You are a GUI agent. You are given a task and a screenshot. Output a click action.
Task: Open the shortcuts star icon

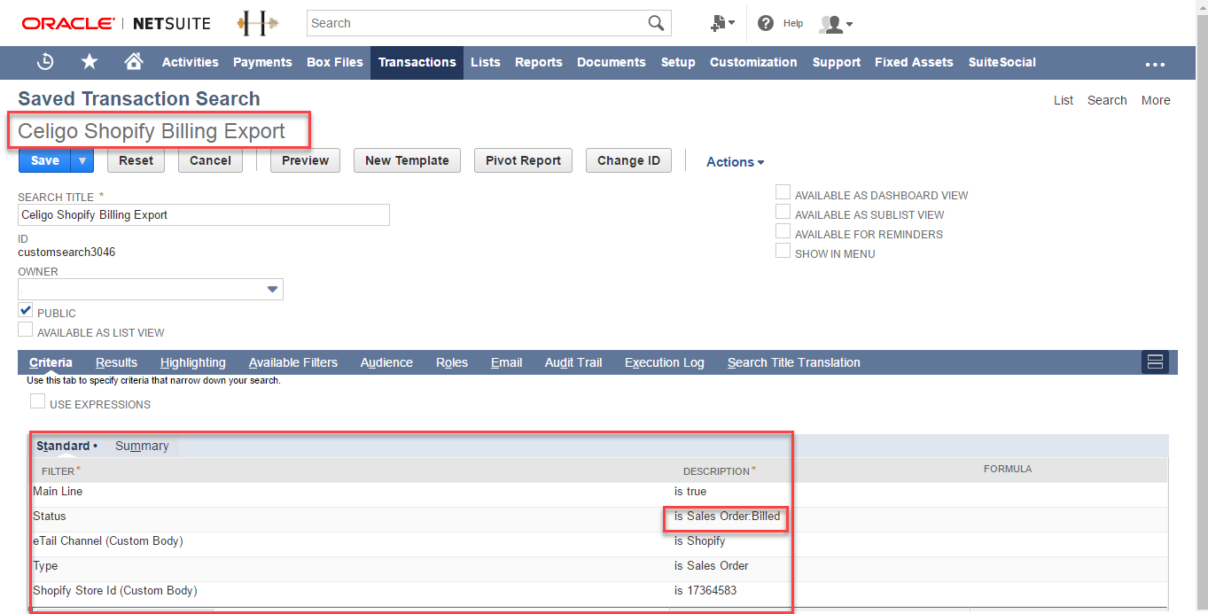coord(90,62)
